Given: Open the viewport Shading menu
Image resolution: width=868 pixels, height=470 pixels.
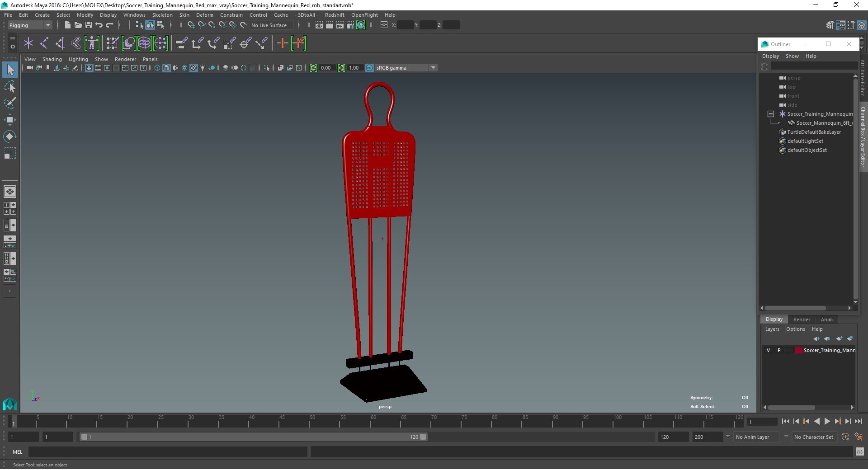Looking at the screenshot, I should coord(52,59).
